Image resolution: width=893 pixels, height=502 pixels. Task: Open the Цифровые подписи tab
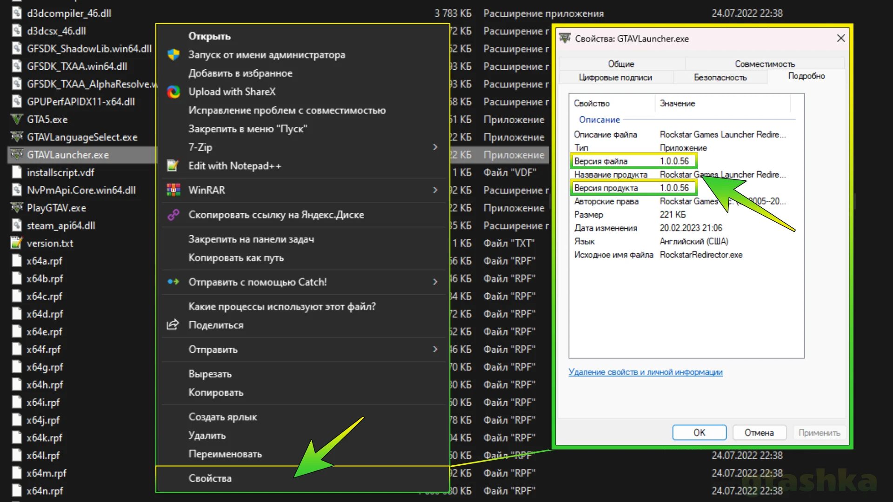(616, 78)
